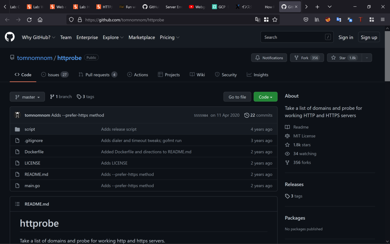Open the LICENSE file

tap(32, 163)
